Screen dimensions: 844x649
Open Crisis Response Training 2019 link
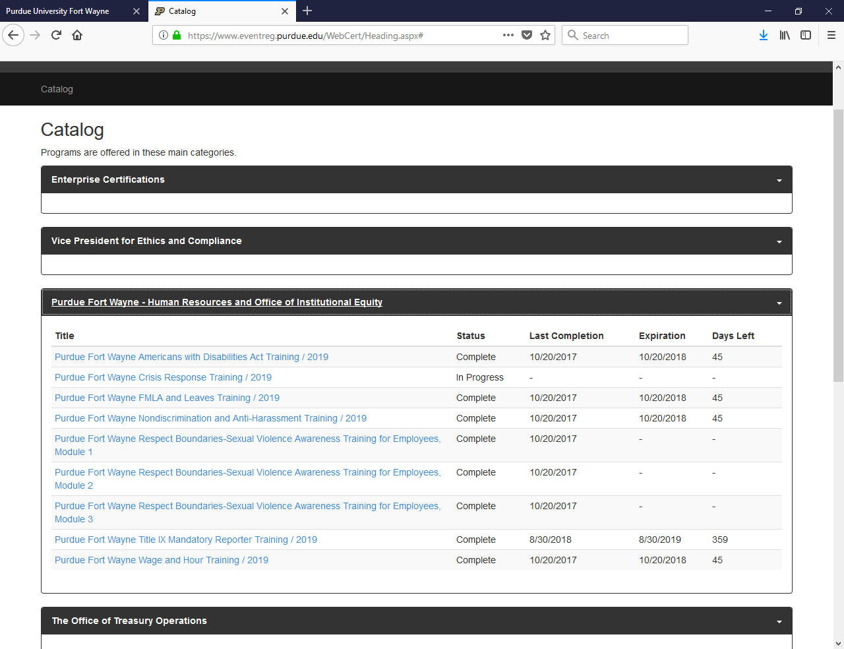pos(163,377)
